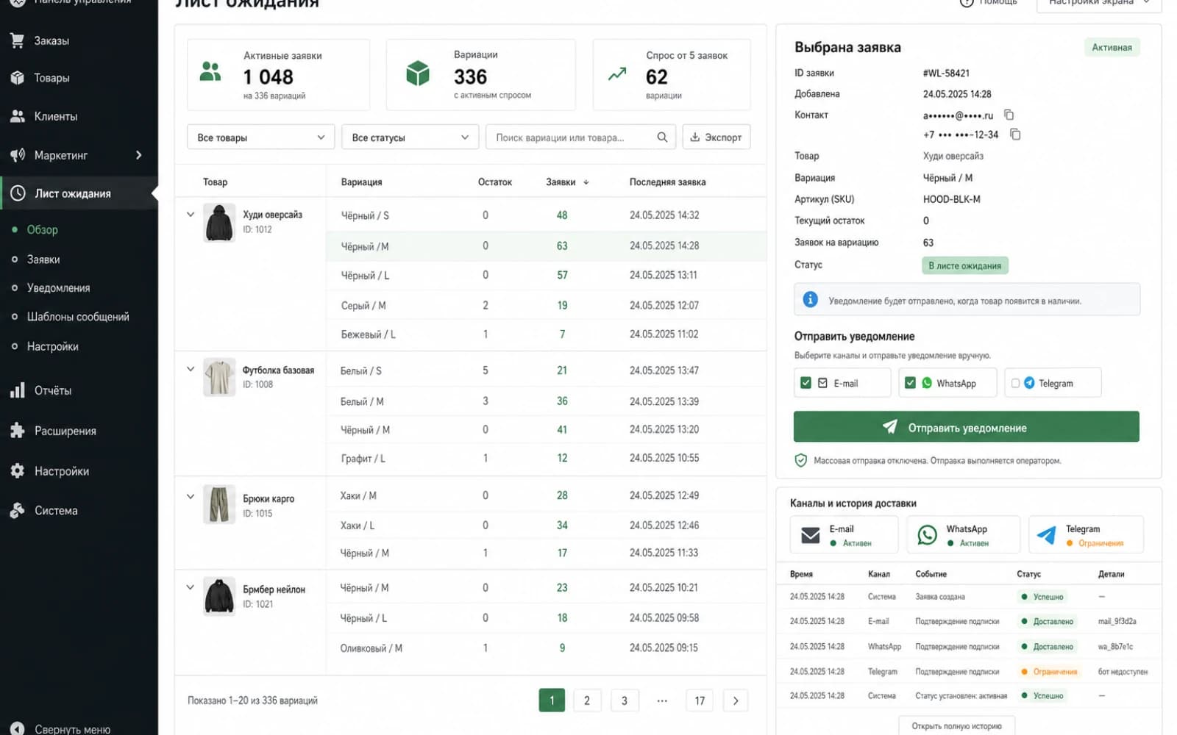Open the Все товары dropdown
This screenshot has height=735, width=1177.
(261, 137)
